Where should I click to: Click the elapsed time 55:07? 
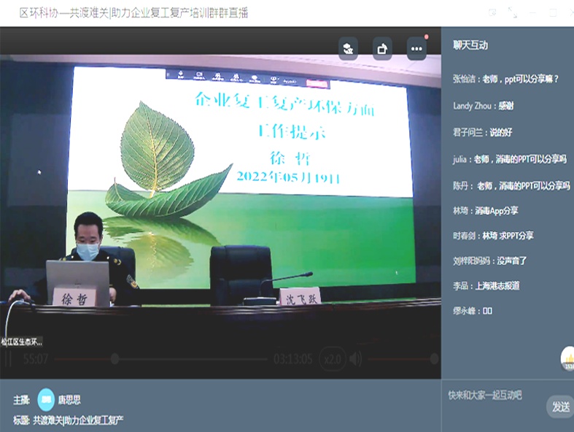pyautogui.click(x=36, y=359)
